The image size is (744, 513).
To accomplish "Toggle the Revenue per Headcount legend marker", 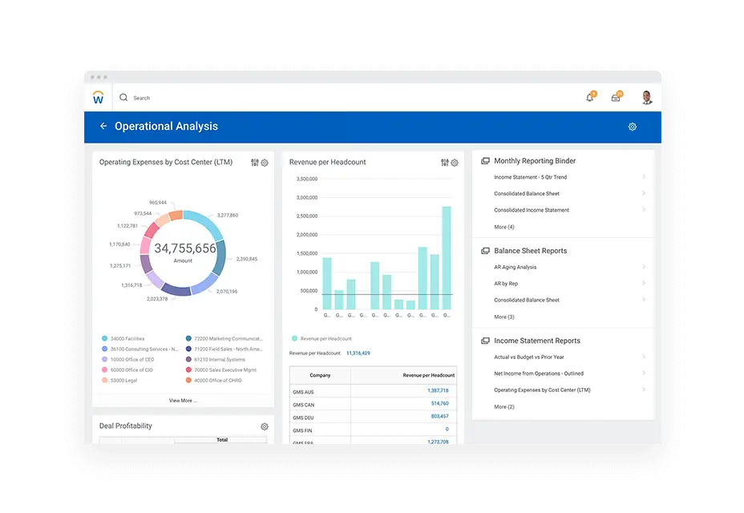I will pyautogui.click(x=295, y=339).
